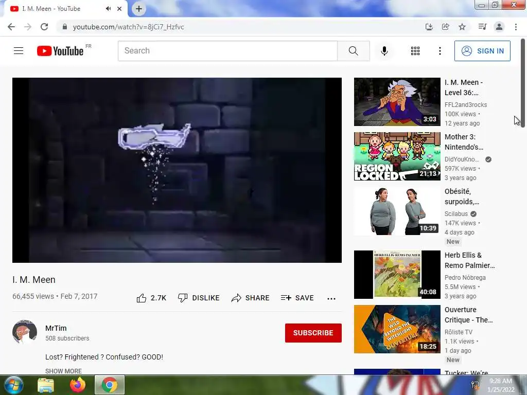Click the YouTube logo
The image size is (527, 395).
(x=60, y=51)
